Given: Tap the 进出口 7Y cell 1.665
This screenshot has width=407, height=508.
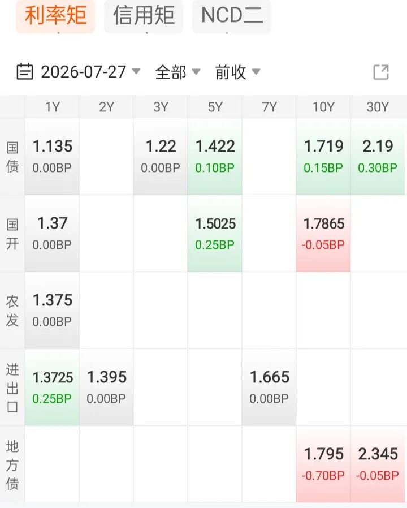Looking at the screenshot, I should 269,387.
